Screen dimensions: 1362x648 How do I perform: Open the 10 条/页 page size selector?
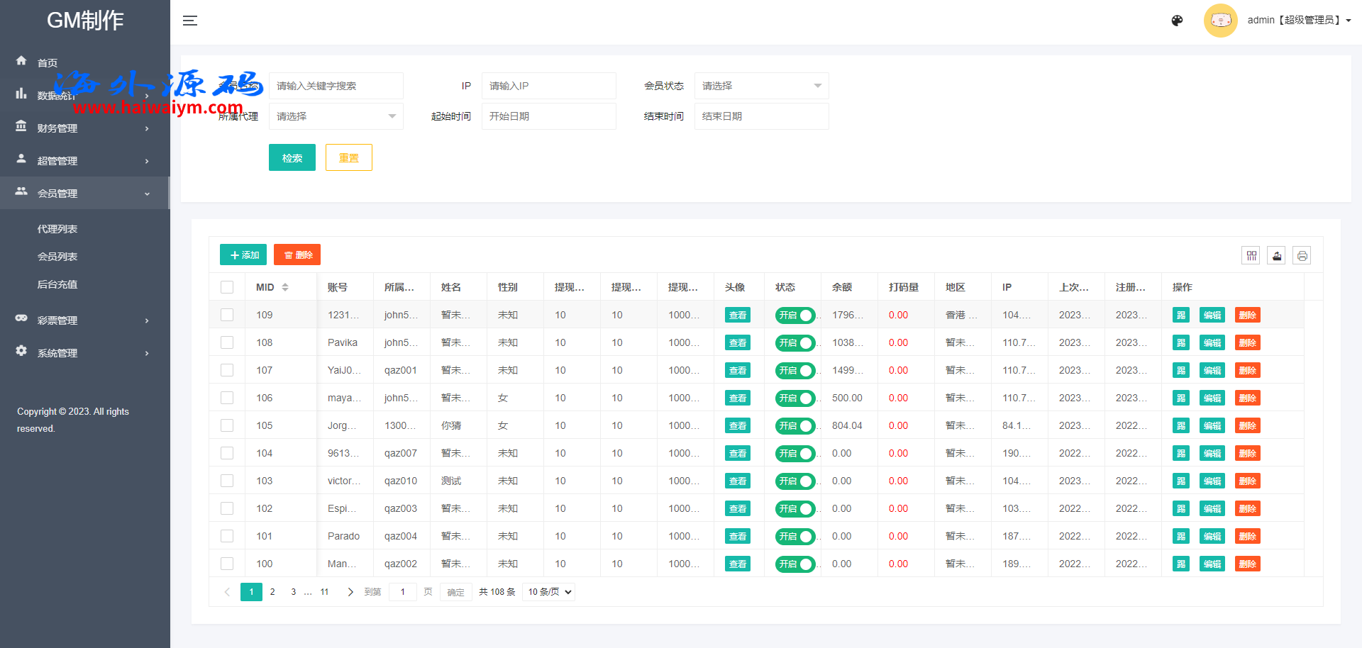(549, 592)
